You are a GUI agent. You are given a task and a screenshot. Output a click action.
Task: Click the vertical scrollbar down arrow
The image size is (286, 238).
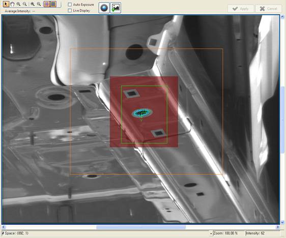282,222
